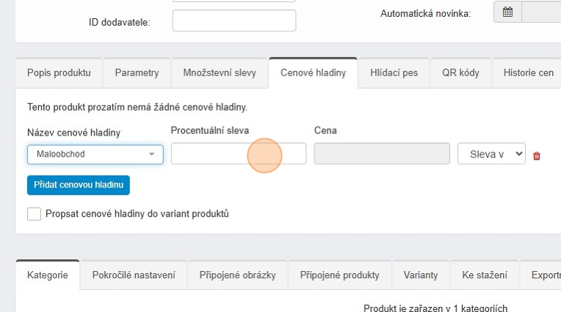Switch to the Popis produktu tab
Screen dimensions: 561x312
coord(59,73)
